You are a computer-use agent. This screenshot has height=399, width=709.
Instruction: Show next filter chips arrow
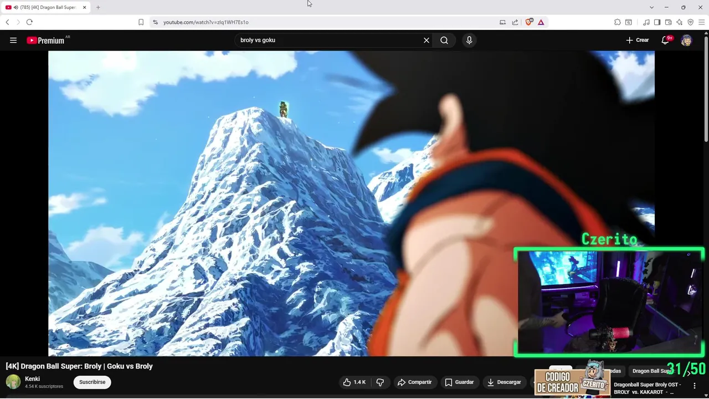(x=689, y=371)
